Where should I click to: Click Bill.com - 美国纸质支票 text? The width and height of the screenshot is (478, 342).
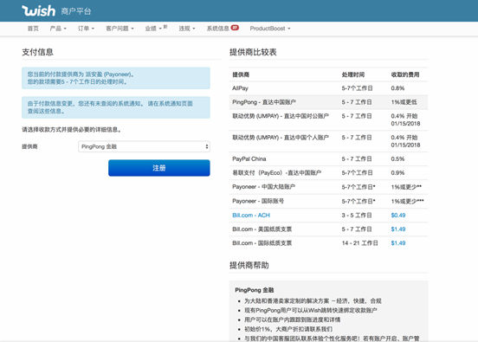[x=262, y=229]
